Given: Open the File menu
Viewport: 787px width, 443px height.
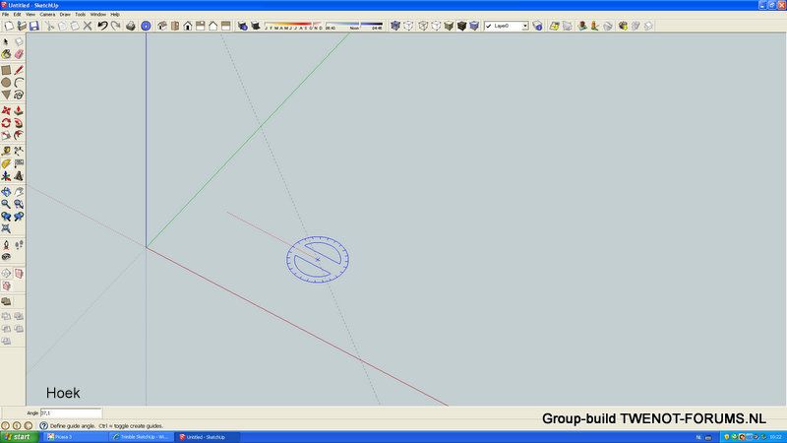Looking at the screenshot, I should tap(6, 15).
